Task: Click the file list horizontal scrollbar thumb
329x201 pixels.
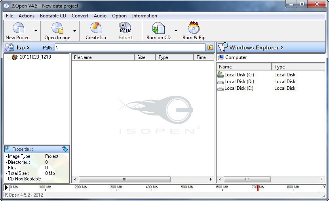Action: pyautogui.click(x=125, y=179)
